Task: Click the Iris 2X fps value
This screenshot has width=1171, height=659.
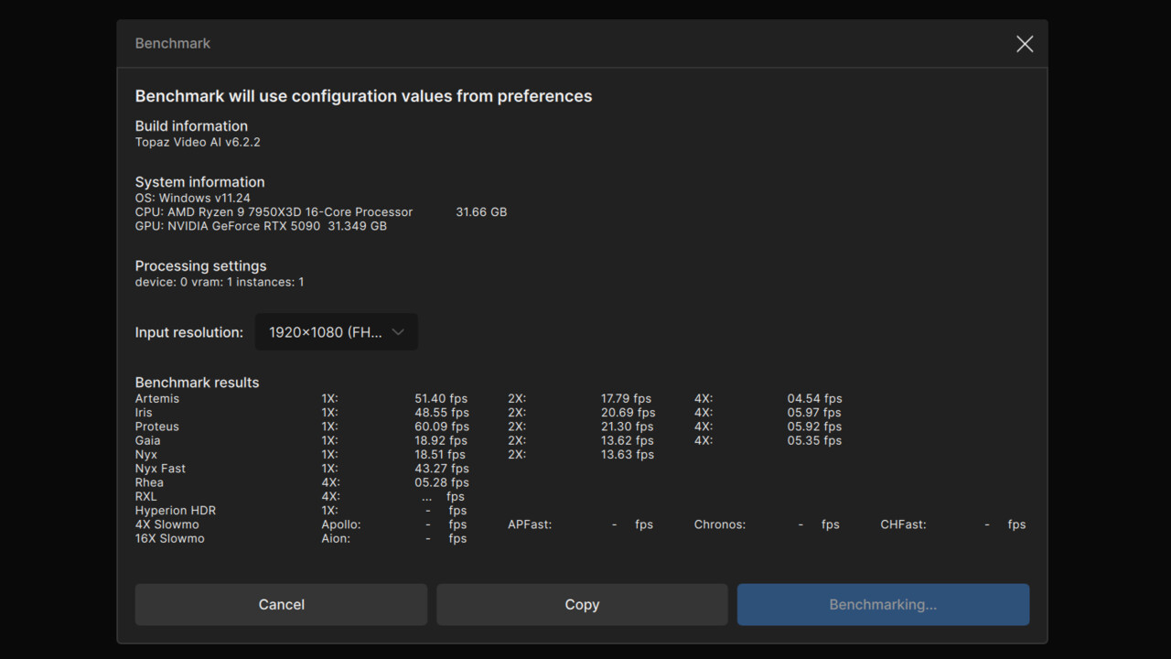Action: [627, 412]
